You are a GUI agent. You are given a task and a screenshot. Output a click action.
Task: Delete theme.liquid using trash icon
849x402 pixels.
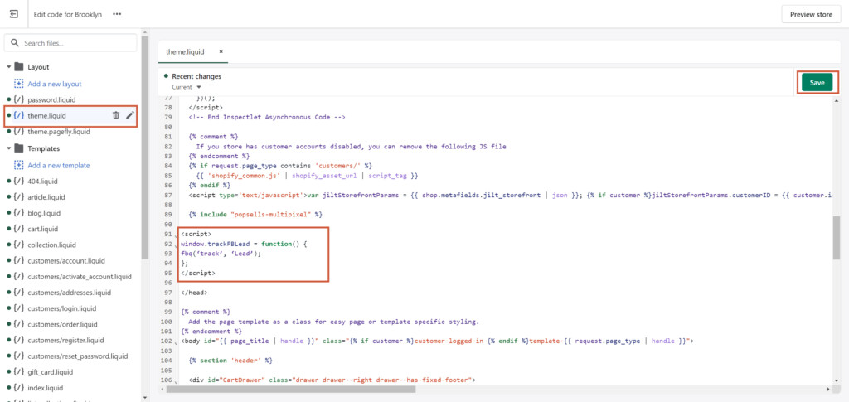click(x=116, y=115)
